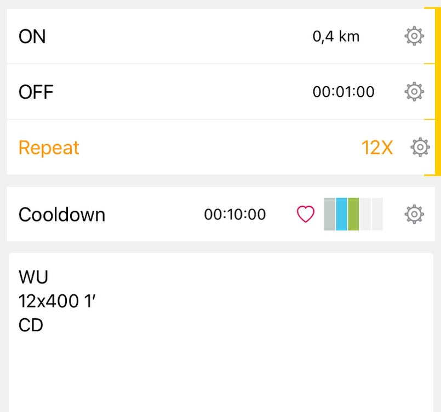Viewport: 441px width, 412px height.
Task: Tap the heart rate icon in Cooldown
Action: (x=306, y=215)
